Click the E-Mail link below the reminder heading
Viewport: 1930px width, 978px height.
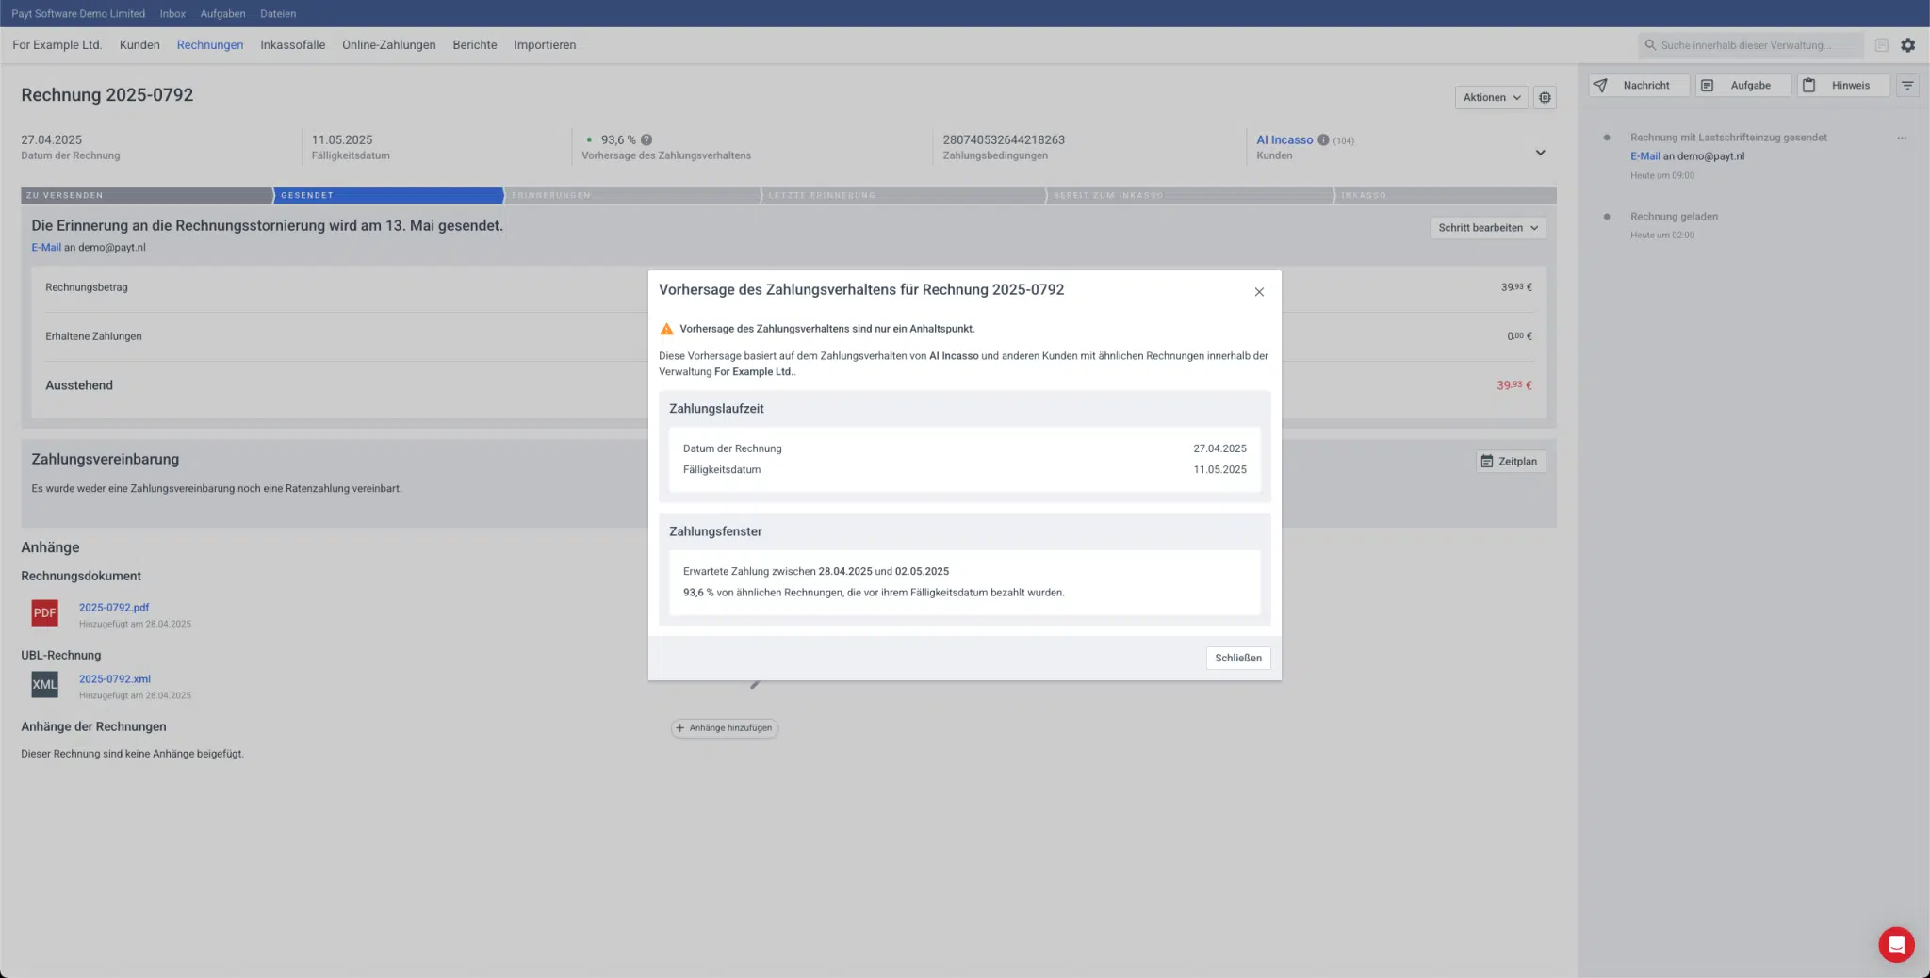click(46, 248)
